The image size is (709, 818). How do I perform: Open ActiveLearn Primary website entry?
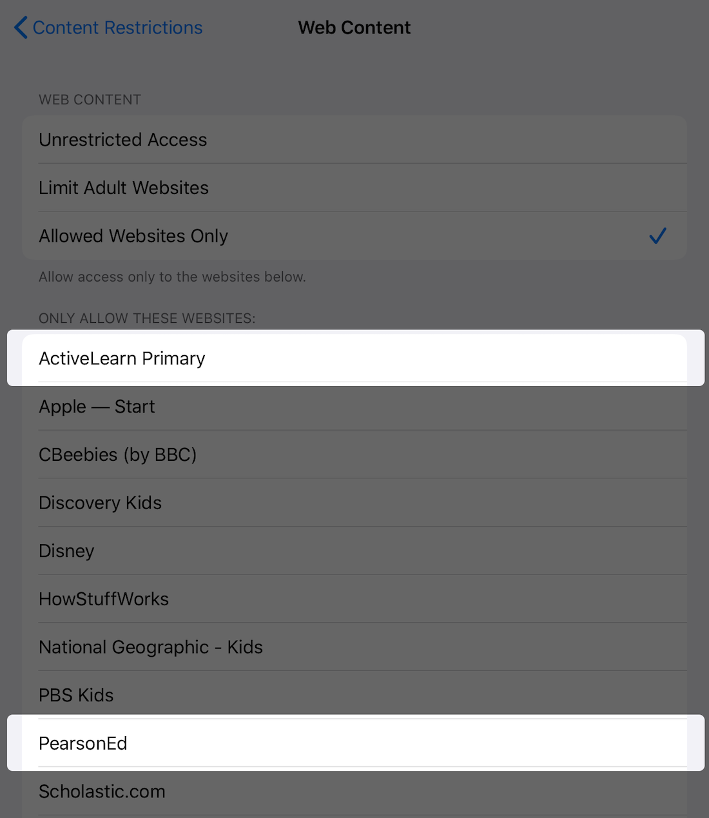click(122, 358)
